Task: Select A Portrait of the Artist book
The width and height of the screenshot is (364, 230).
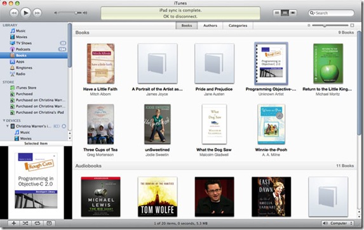Action: point(158,63)
